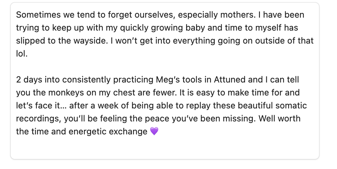This screenshot has height=169, width=337.
Task: Click the blank line between the paragraphs
Action: 133,67
